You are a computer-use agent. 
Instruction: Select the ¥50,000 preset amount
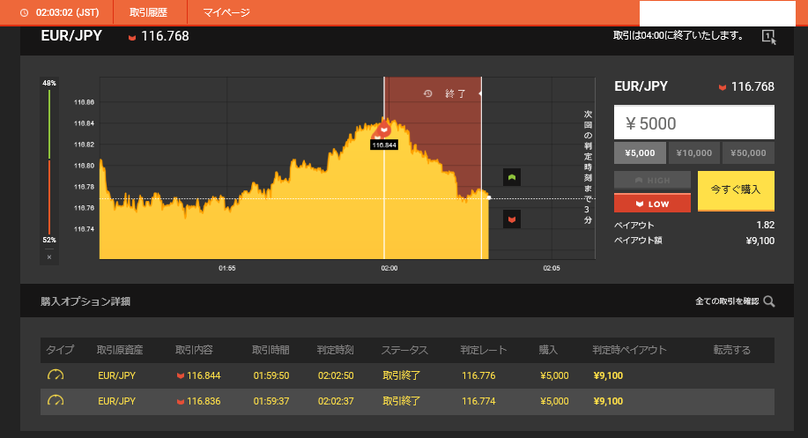coord(748,153)
